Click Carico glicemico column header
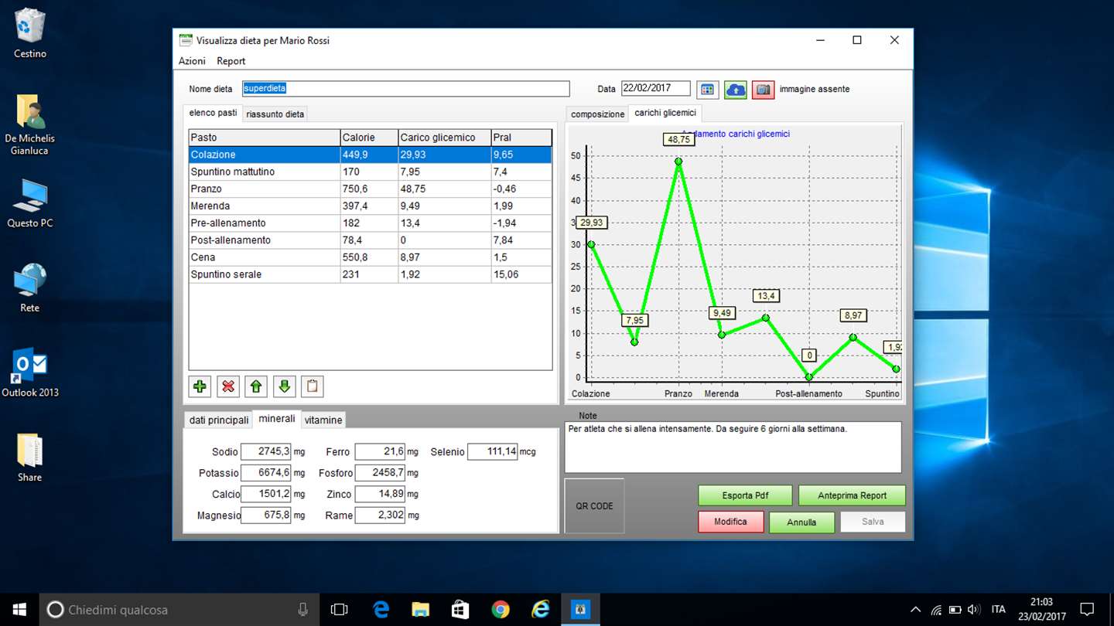The image size is (1114, 626). click(x=445, y=138)
